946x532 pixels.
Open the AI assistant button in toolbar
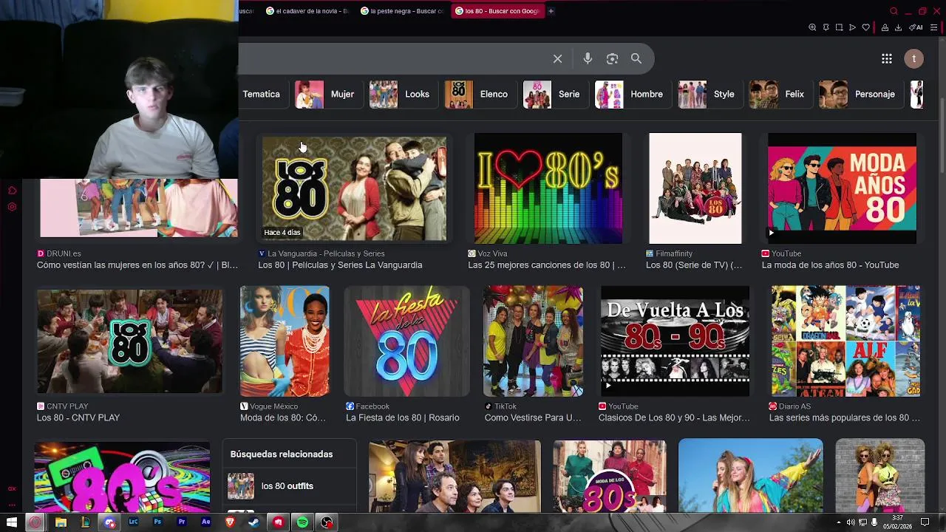(916, 27)
